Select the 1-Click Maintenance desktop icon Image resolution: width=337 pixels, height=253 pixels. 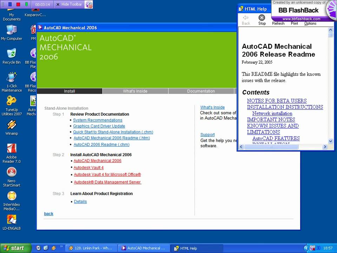[x=12, y=82]
